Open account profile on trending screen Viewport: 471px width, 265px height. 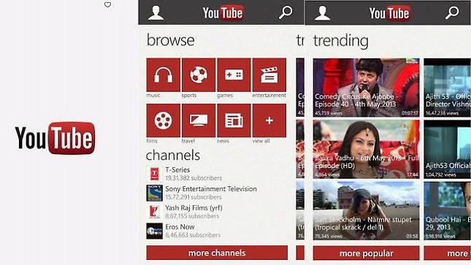323,13
